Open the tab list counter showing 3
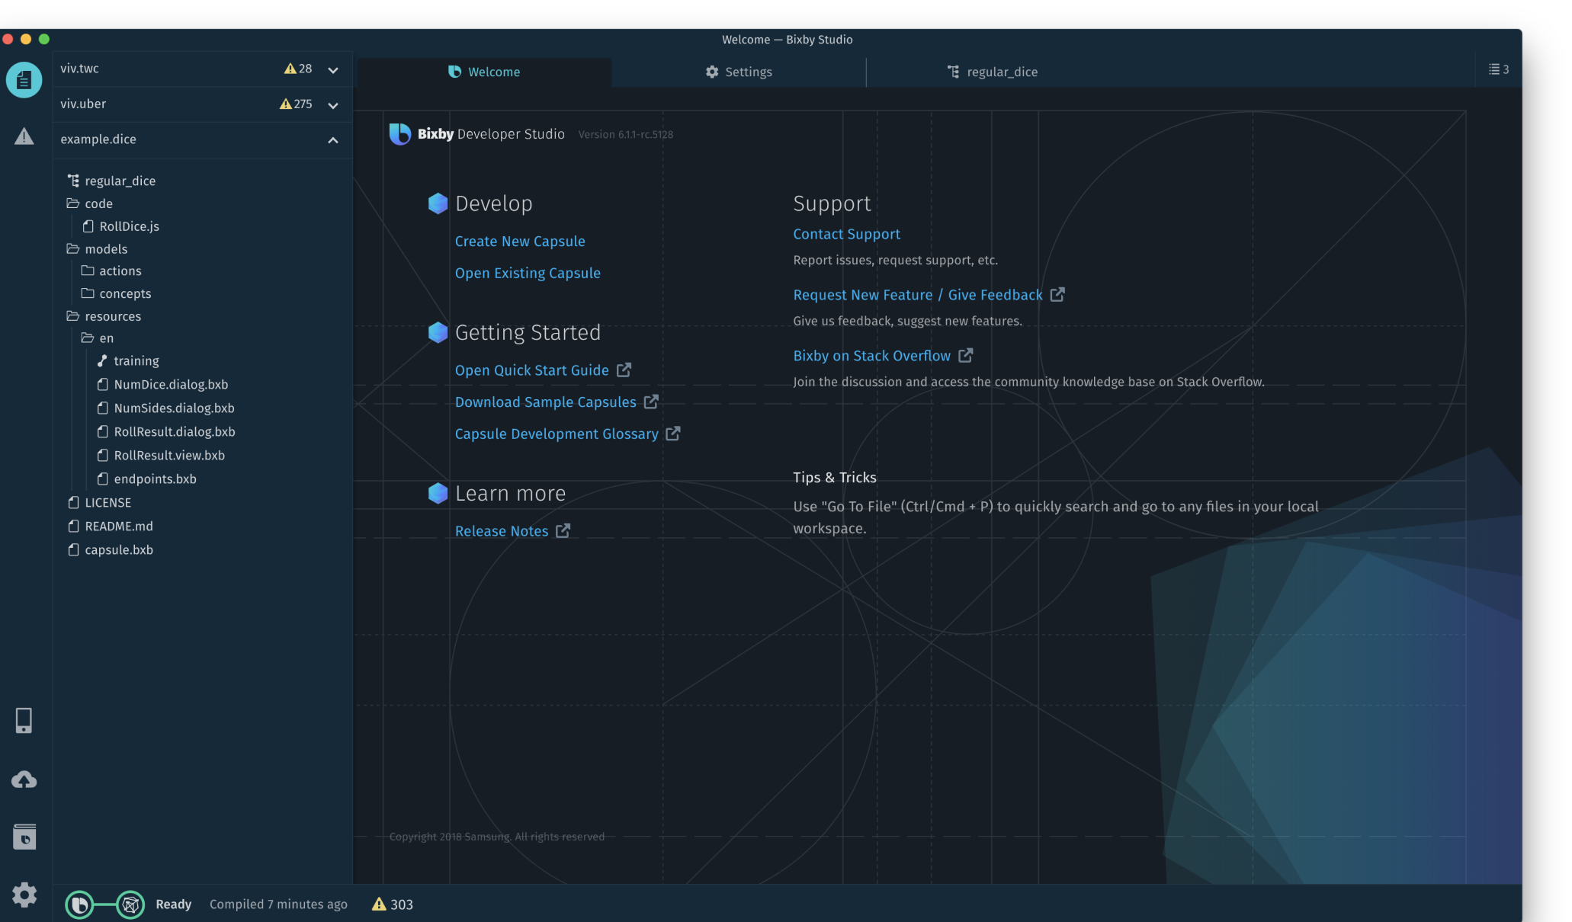This screenshot has height=922, width=1572. (x=1498, y=69)
